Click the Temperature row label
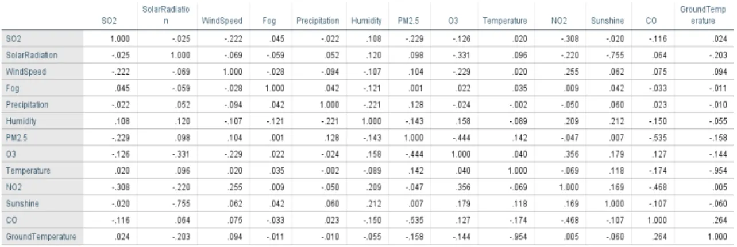Image resolution: width=737 pixels, height=247 pixels. 28,171
